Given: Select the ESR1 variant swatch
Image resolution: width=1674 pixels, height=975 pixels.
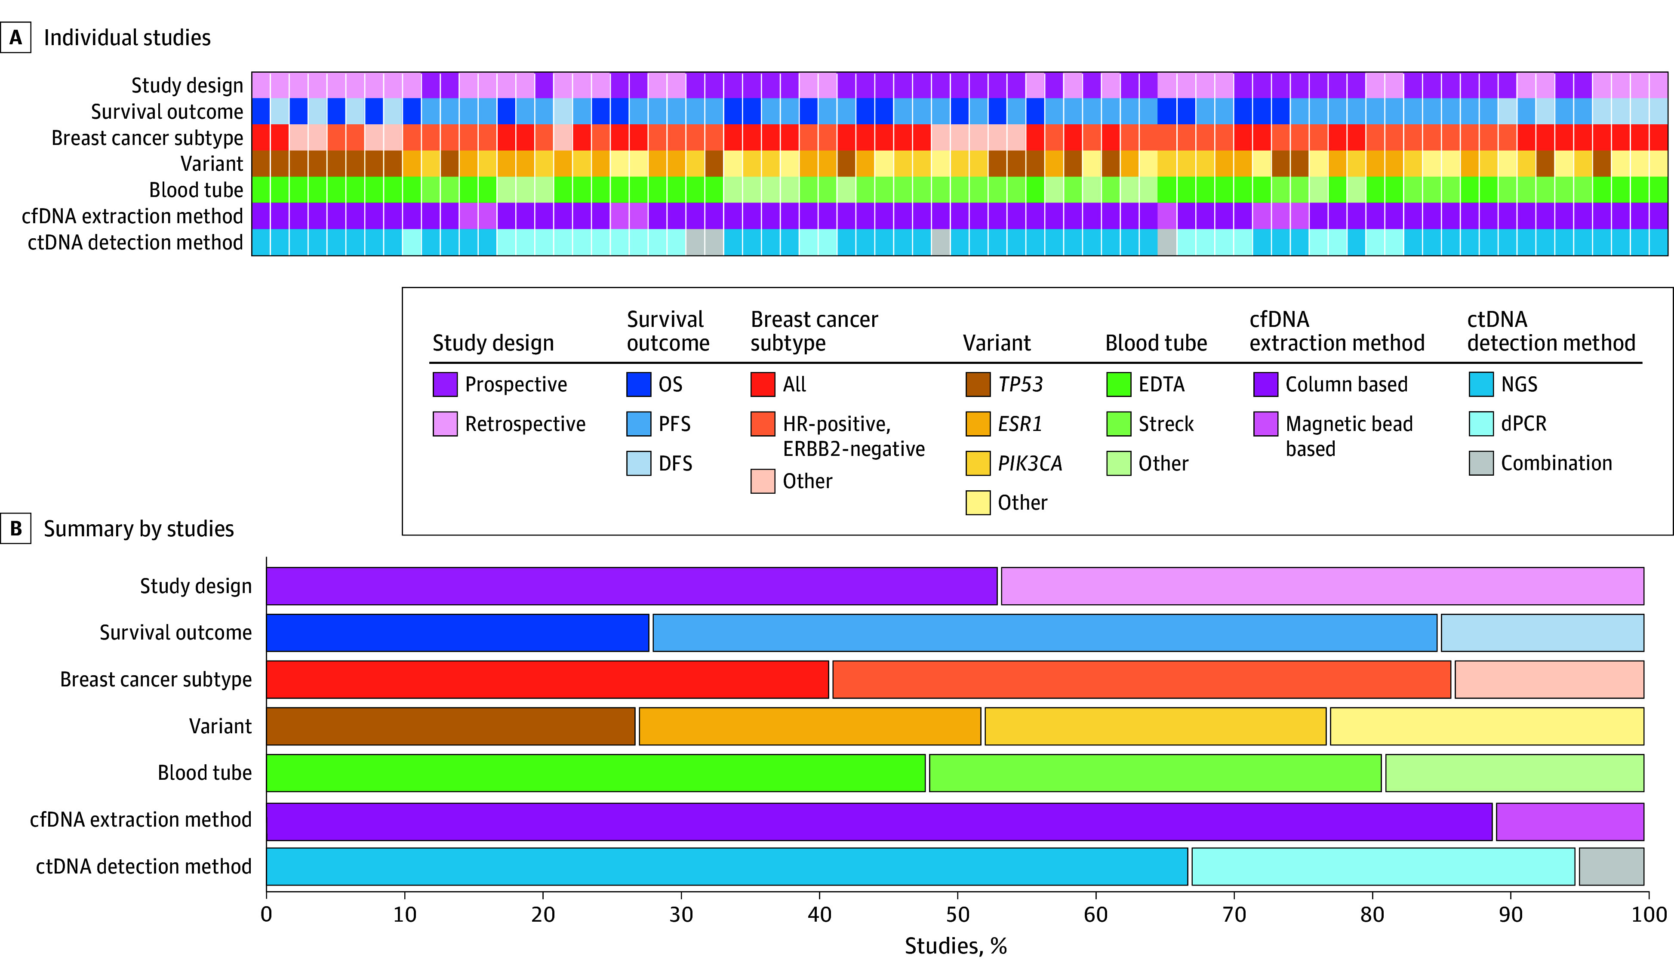Looking at the screenshot, I should coord(978,424).
